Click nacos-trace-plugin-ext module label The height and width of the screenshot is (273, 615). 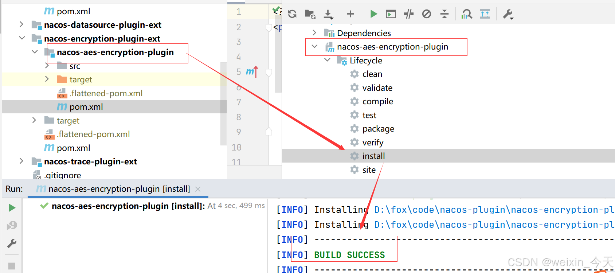[90, 161]
